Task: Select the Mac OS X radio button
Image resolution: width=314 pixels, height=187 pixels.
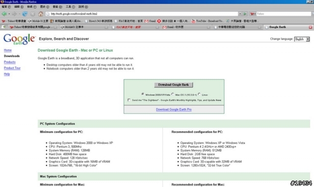Action: pyautogui.click(x=173, y=94)
